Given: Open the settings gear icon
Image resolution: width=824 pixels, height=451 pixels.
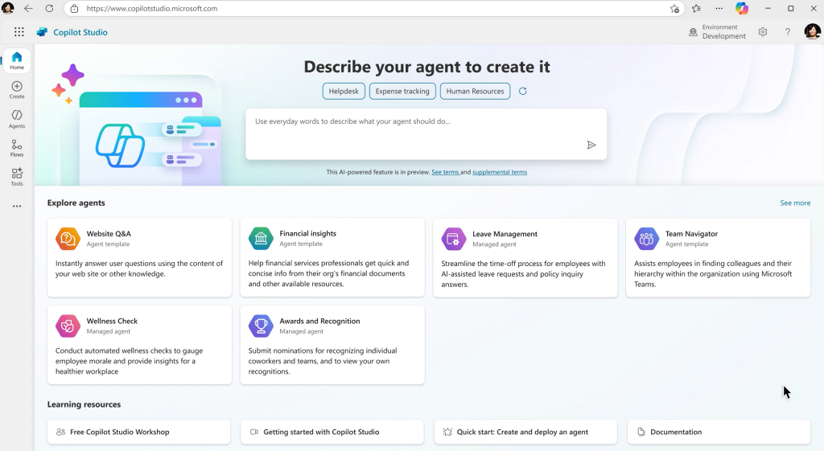Looking at the screenshot, I should (x=763, y=32).
